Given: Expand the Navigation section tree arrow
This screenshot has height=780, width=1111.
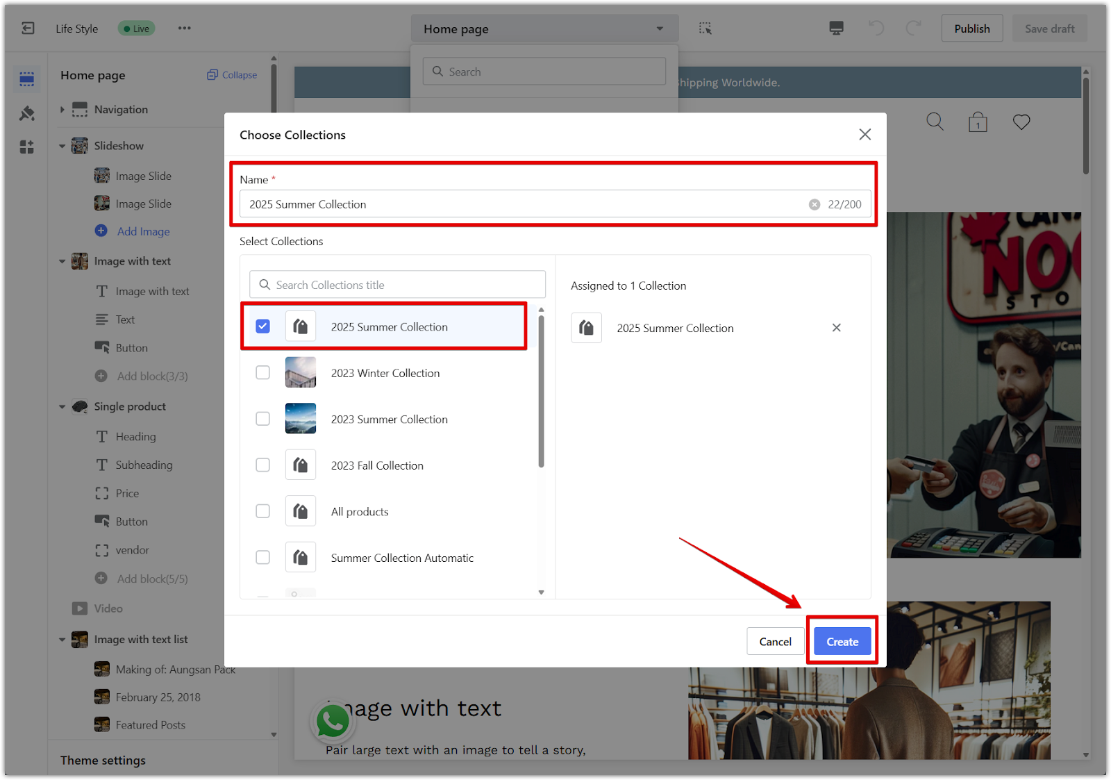Looking at the screenshot, I should [62, 110].
